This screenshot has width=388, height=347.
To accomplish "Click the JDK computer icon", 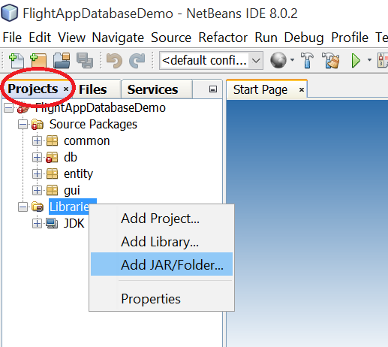I will click(52, 223).
